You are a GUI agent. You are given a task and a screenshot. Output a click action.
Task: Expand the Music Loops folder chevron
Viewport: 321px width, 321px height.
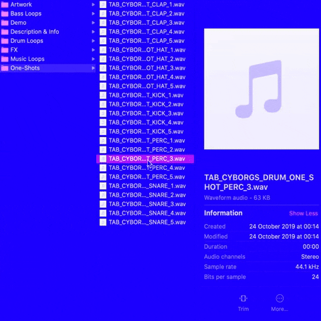[x=93, y=59]
